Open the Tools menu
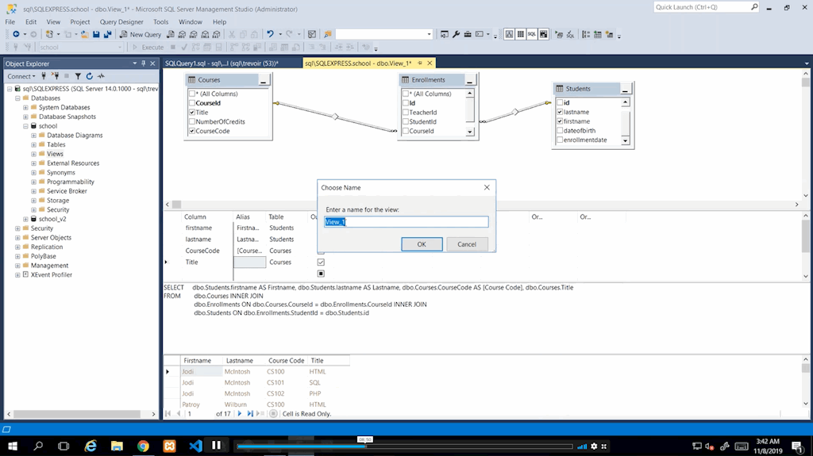813x456 pixels. (160, 21)
